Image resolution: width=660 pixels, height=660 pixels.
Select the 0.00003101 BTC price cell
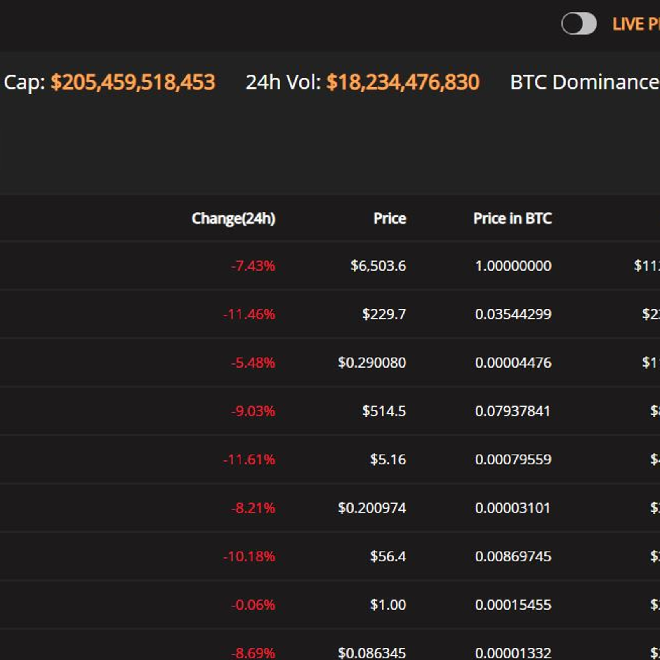point(513,508)
